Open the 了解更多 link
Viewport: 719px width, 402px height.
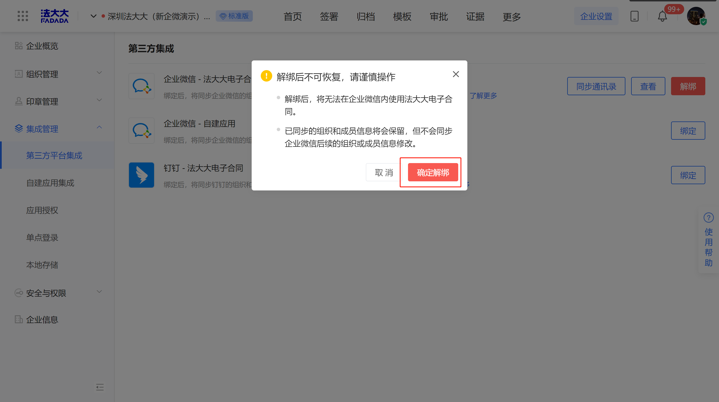tap(483, 96)
